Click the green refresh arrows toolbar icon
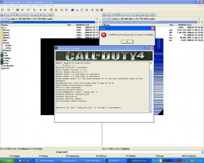Viewport: 204px width, 163px height. [2, 10]
